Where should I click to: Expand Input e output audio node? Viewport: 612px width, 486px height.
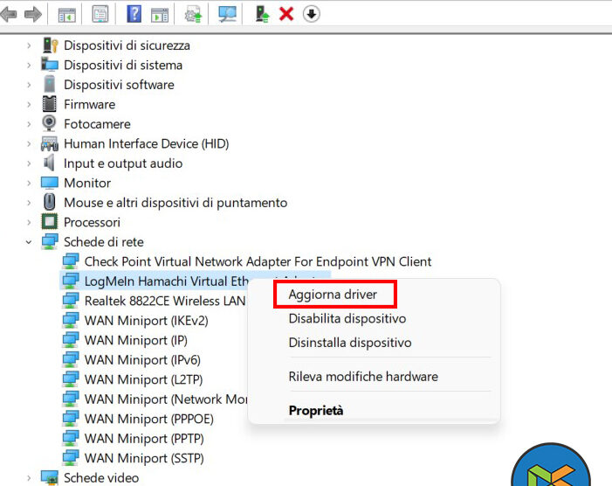[29, 163]
